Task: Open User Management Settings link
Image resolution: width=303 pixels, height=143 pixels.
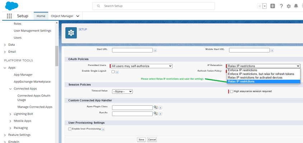Action: 33,31
